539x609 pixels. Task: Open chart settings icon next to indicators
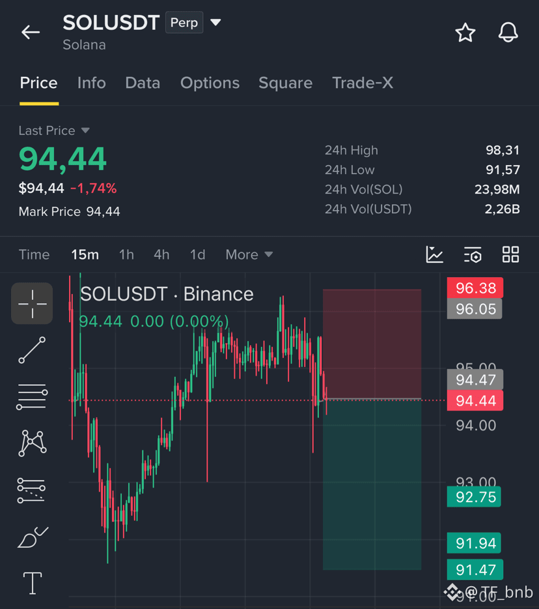click(x=473, y=255)
